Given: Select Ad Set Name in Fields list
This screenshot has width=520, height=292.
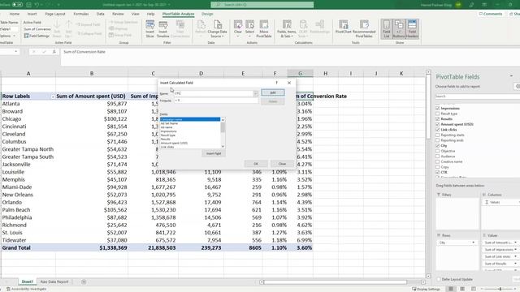Looking at the screenshot, I should 190,123.
